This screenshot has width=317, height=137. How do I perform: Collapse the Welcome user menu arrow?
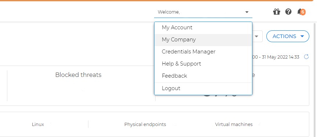247,12
